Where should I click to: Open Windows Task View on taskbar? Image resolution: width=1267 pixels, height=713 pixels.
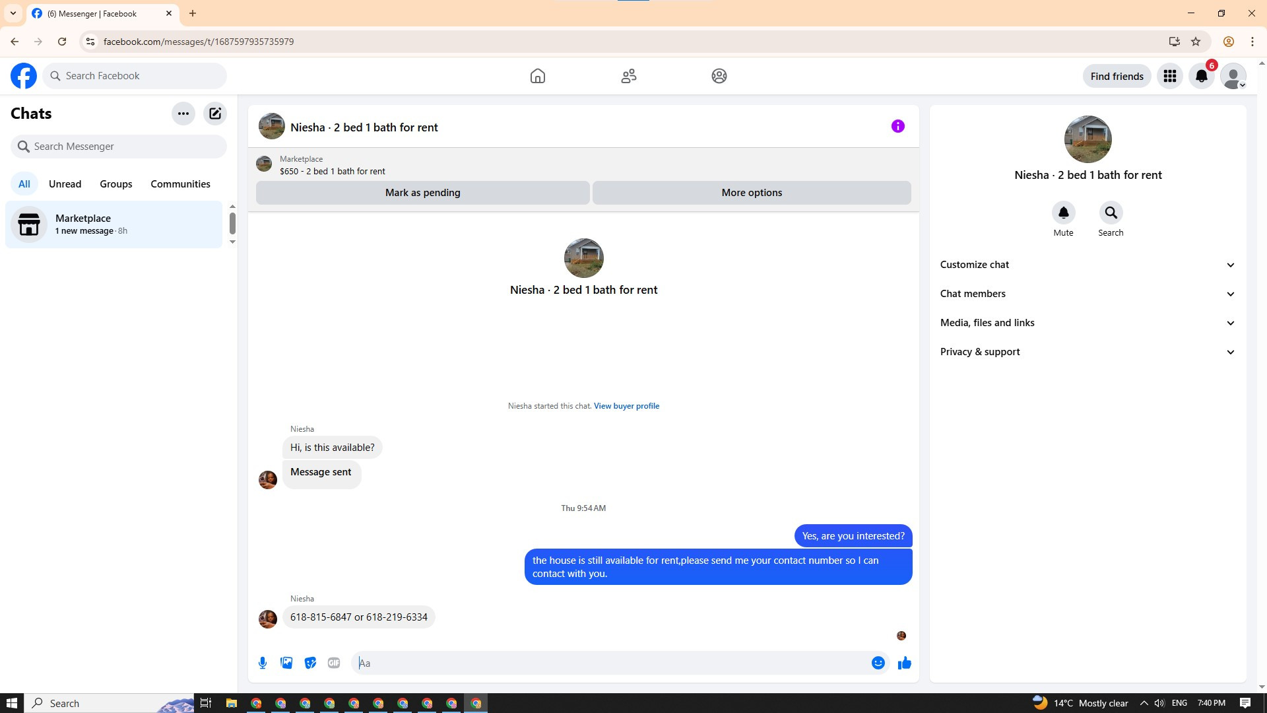point(205,703)
